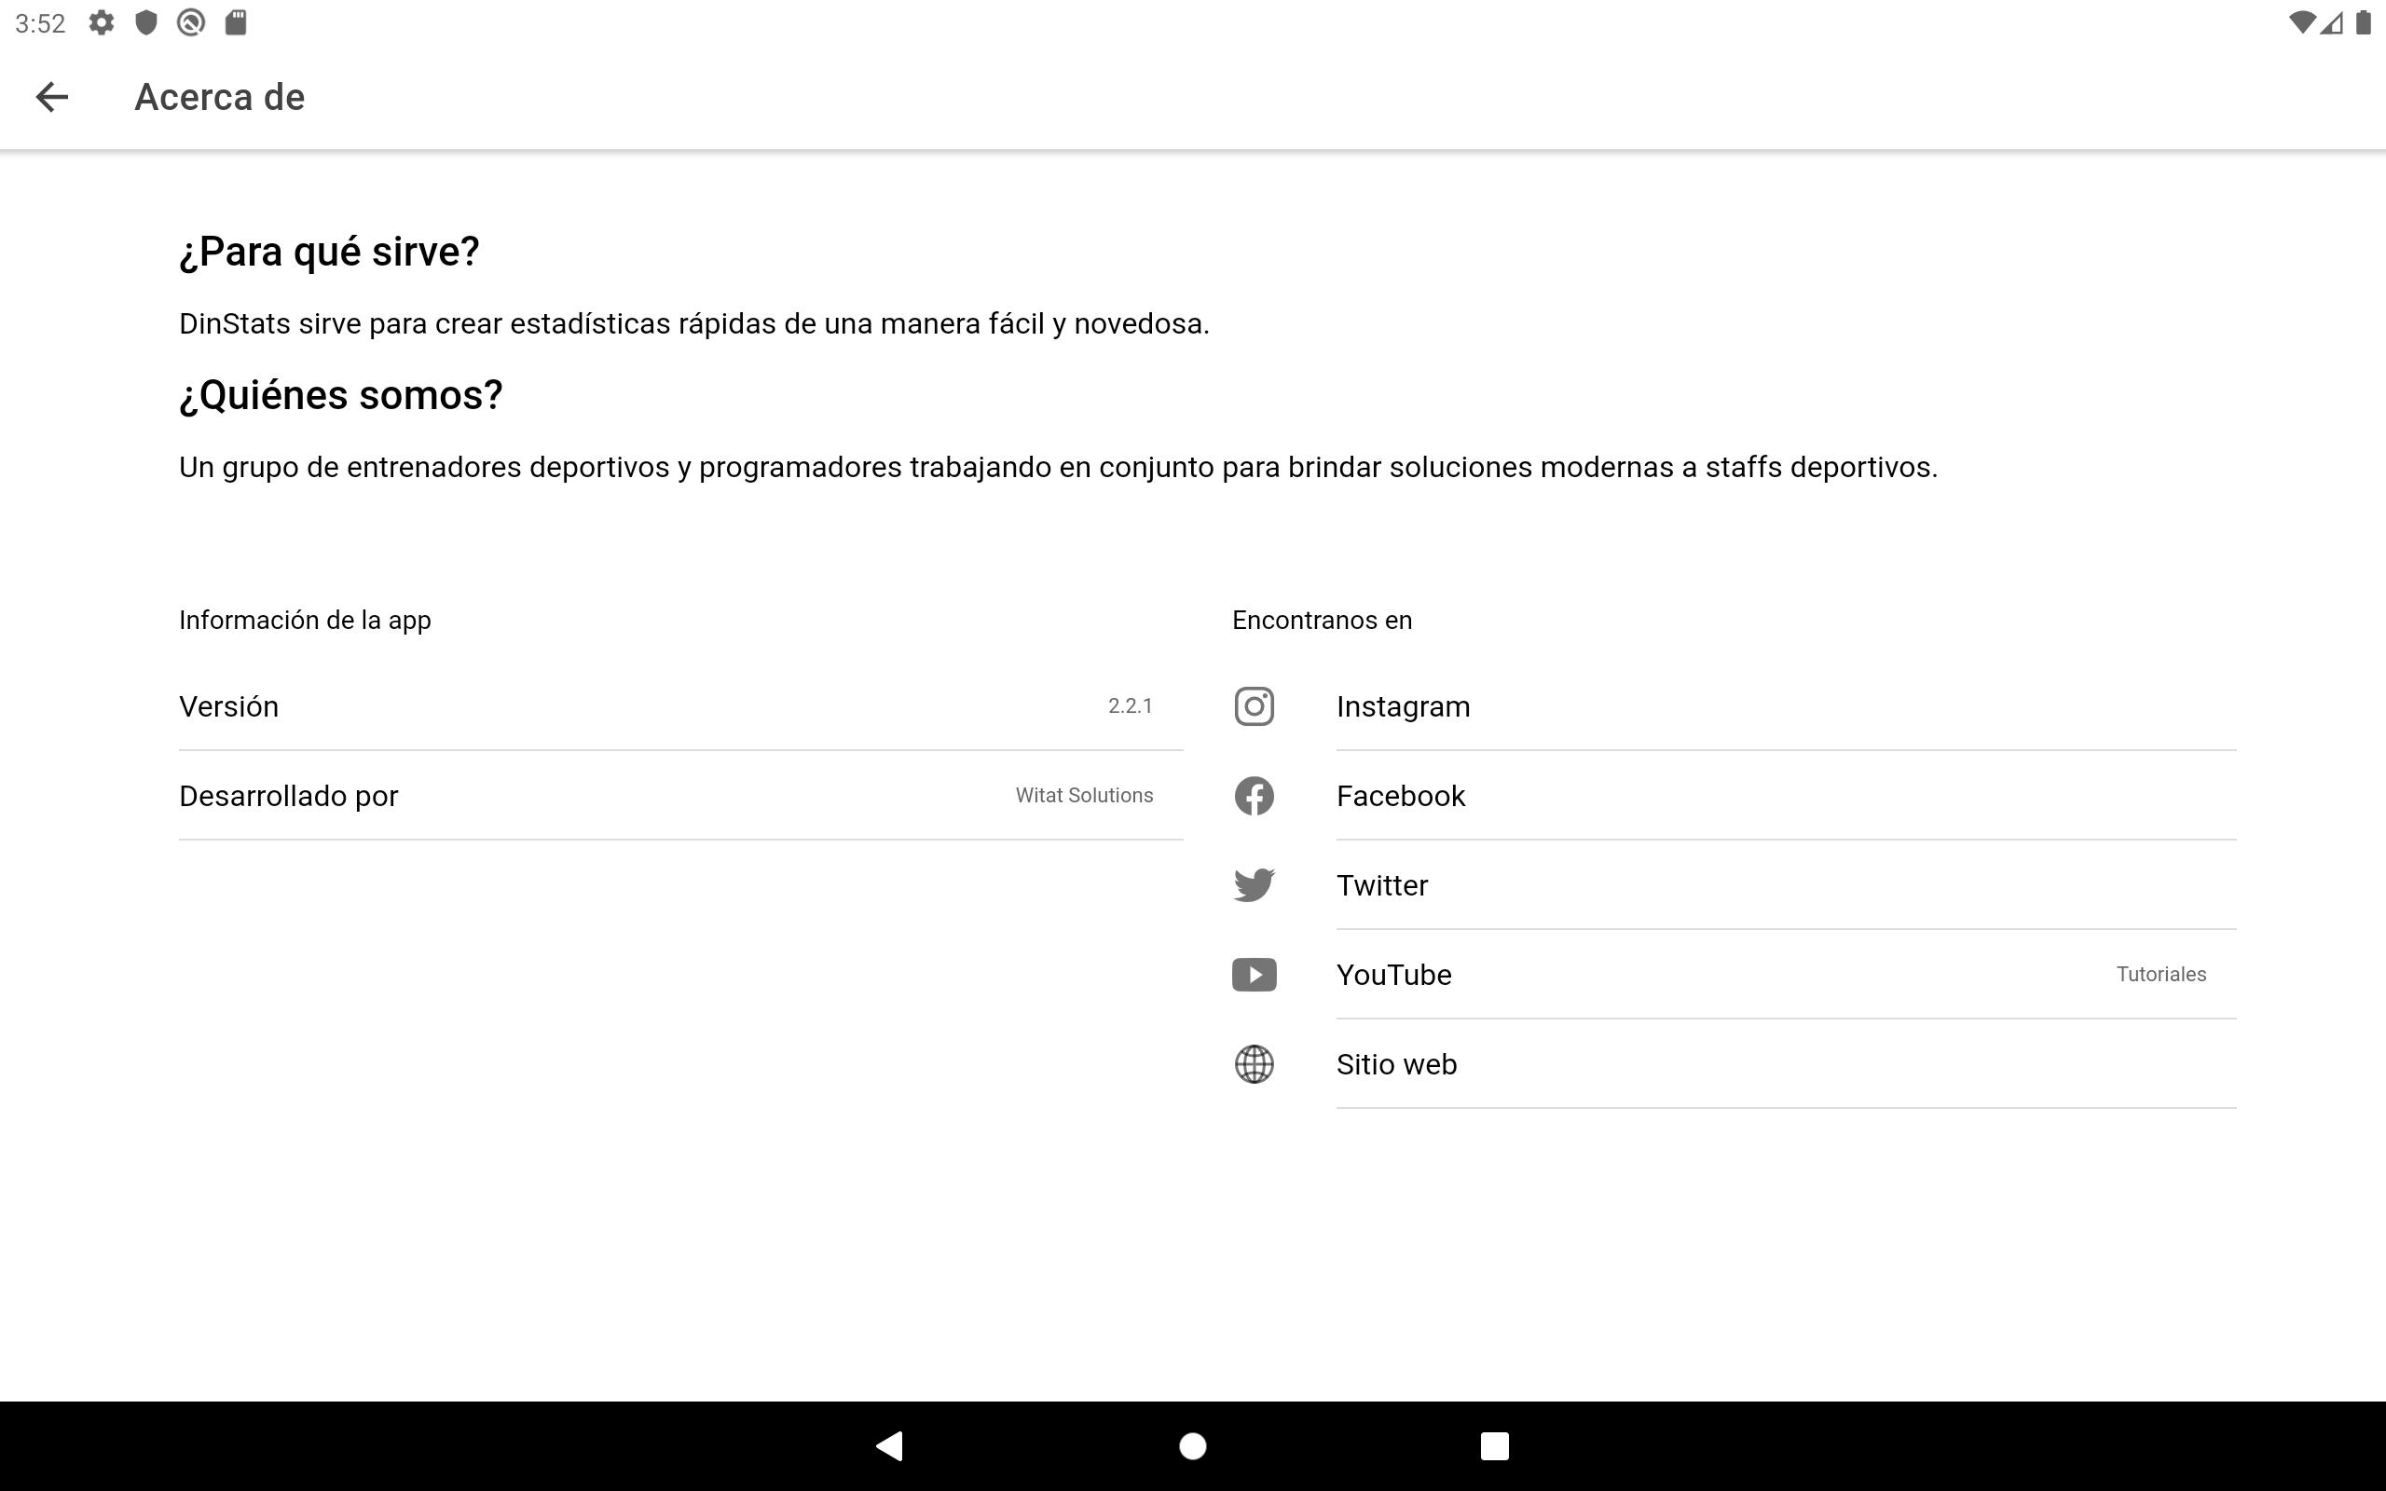2386x1491 pixels.
Task: Tap the version number 2.2.1
Action: pos(1130,706)
